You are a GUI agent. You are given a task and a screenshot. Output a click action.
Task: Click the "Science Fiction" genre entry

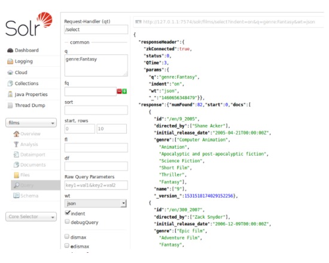click(181, 161)
